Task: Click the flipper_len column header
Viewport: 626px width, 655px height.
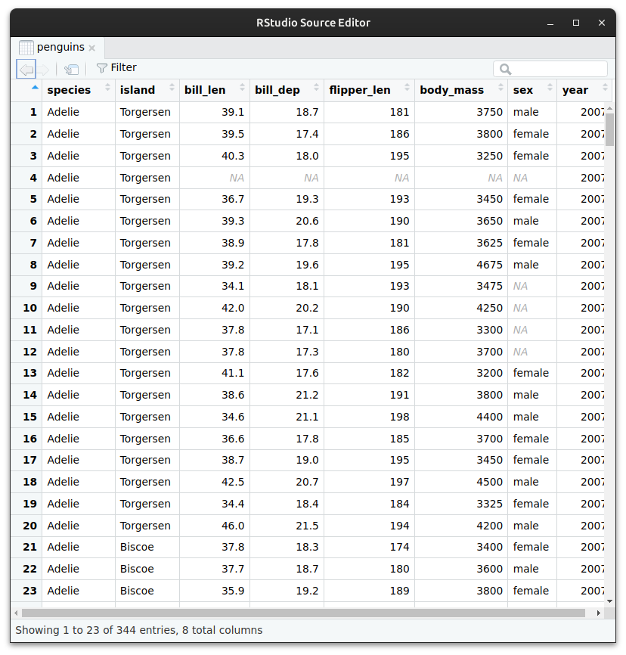Action: point(360,90)
